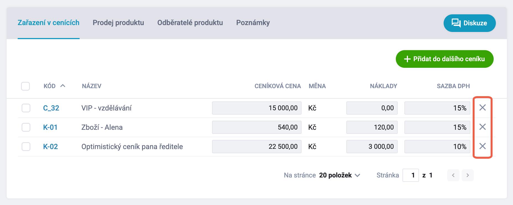Click Přidat do dalšího ceníku button
This screenshot has height=205, width=513.
(x=444, y=59)
